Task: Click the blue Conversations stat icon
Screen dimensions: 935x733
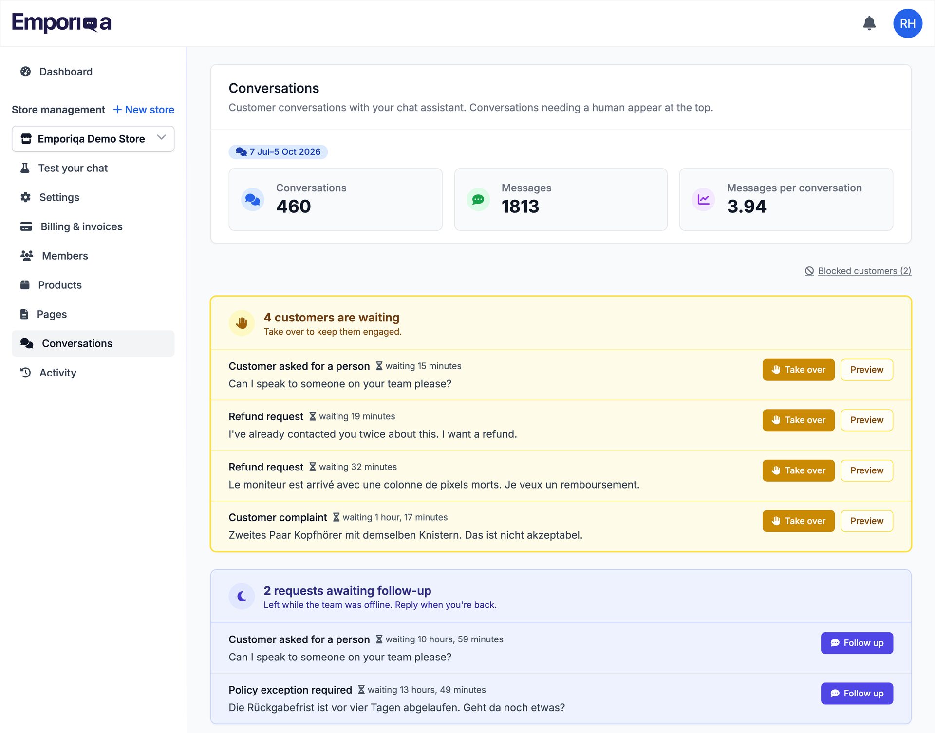Action: pyautogui.click(x=253, y=200)
